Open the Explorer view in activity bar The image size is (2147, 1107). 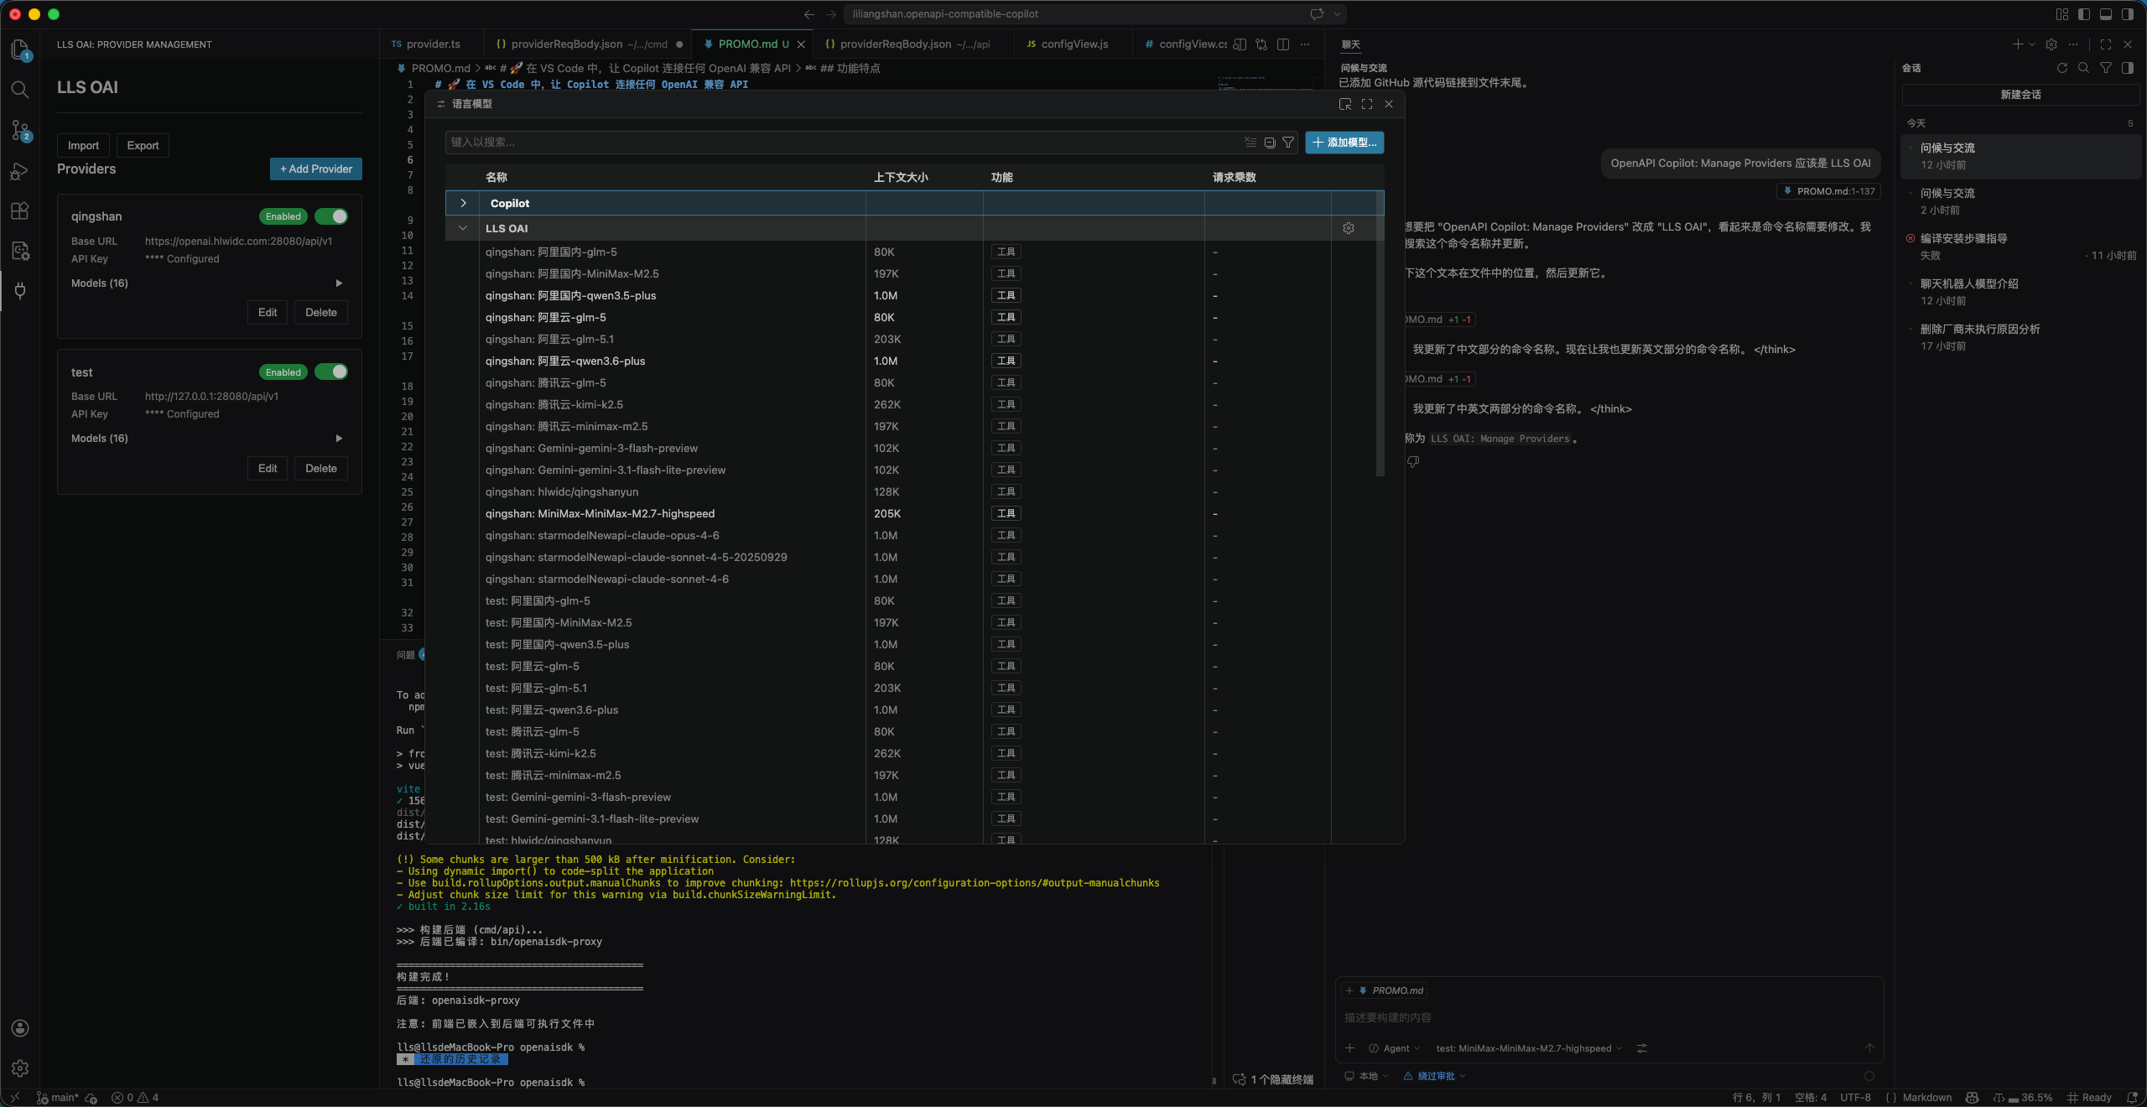click(20, 50)
